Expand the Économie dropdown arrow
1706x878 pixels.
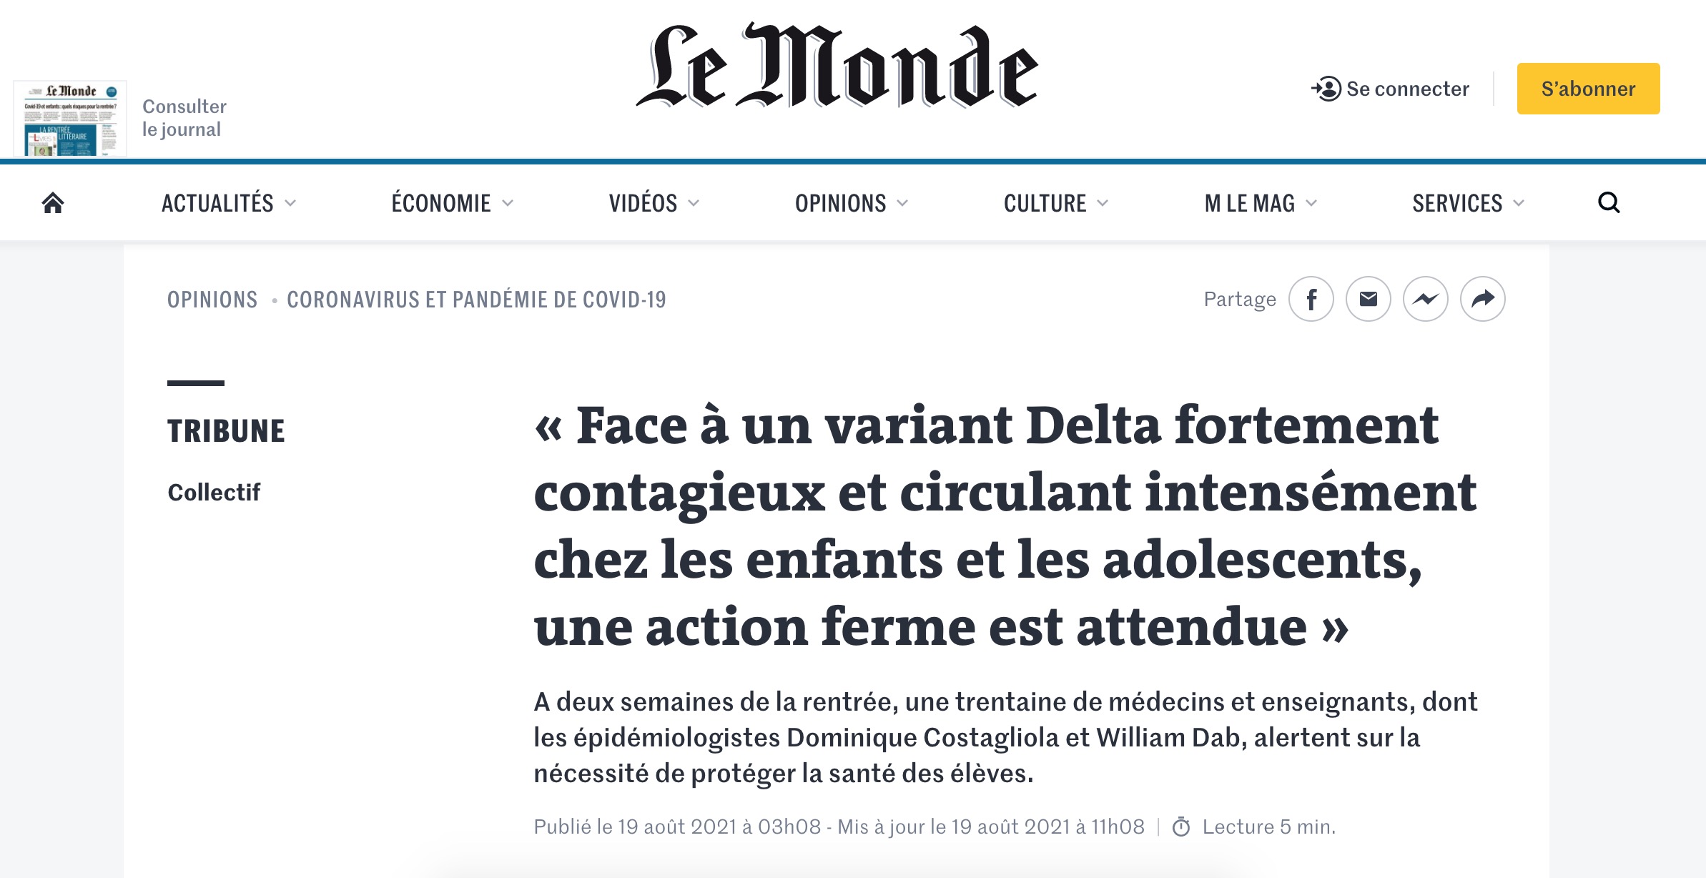click(x=508, y=203)
